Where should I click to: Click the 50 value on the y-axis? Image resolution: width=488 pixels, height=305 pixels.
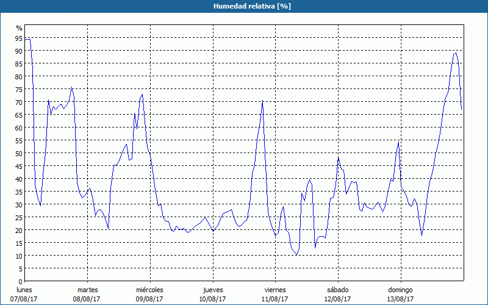[19, 153]
